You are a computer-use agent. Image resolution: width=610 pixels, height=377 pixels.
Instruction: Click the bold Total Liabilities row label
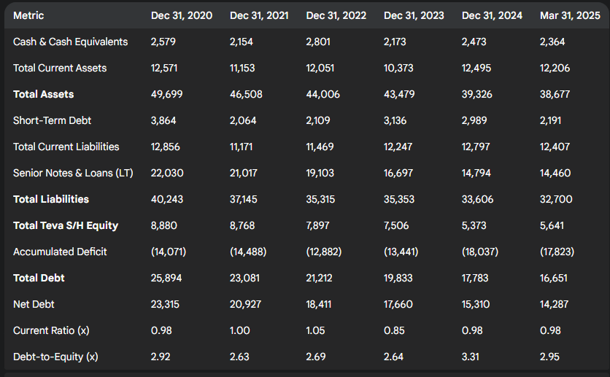point(51,199)
